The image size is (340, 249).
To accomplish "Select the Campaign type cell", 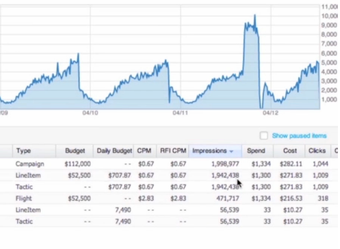I will pos(30,164).
